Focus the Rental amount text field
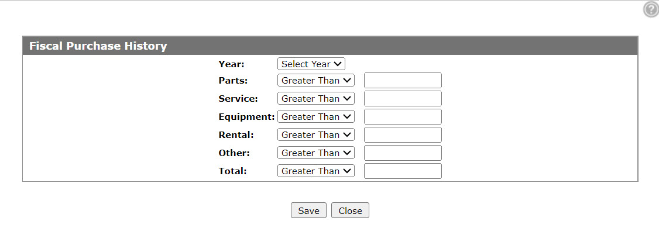Image resolution: width=659 pixels, height=228 pixels. click(x=403, y=134)
